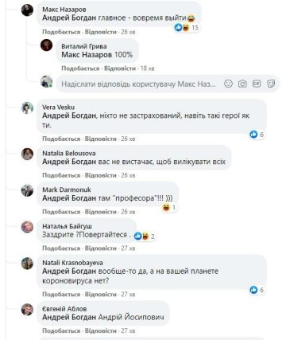Show haha reaction on Mark Darmonuk's comment
The image size is (286, 340).
pos(169,208)
